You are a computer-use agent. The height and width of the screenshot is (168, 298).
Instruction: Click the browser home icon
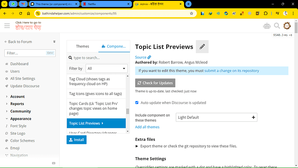(x=29, y=13)
